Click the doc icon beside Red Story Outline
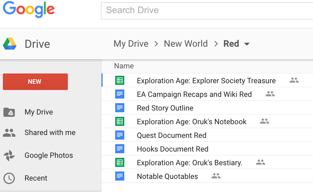The image size is (313, 192). pyautogui.click(x=120, y=108)
